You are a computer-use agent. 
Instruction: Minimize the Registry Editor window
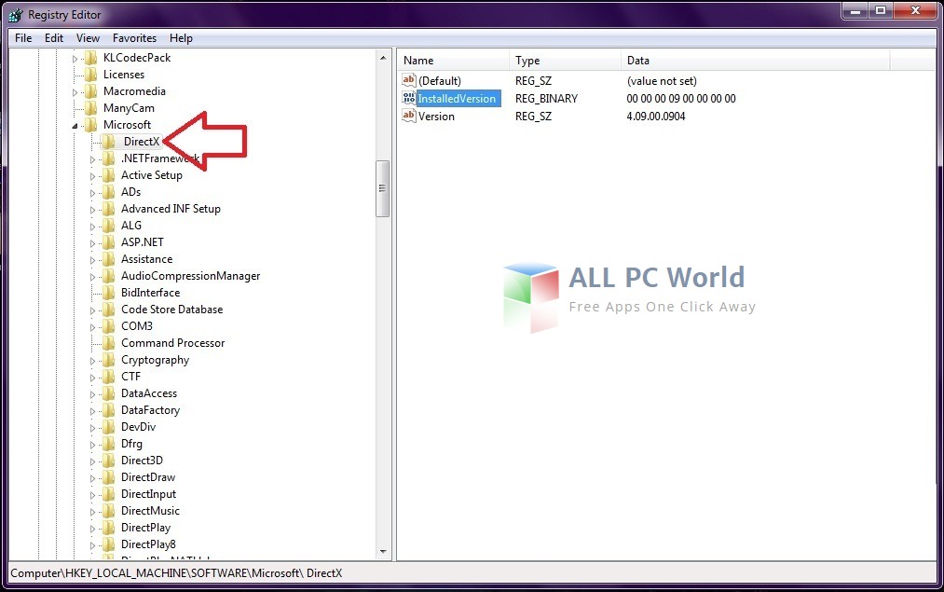(x=855, y=10)
